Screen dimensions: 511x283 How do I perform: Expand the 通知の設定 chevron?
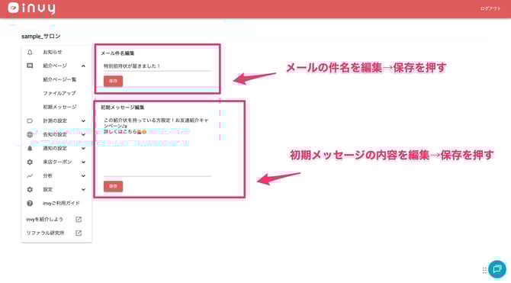coord(83,148)
